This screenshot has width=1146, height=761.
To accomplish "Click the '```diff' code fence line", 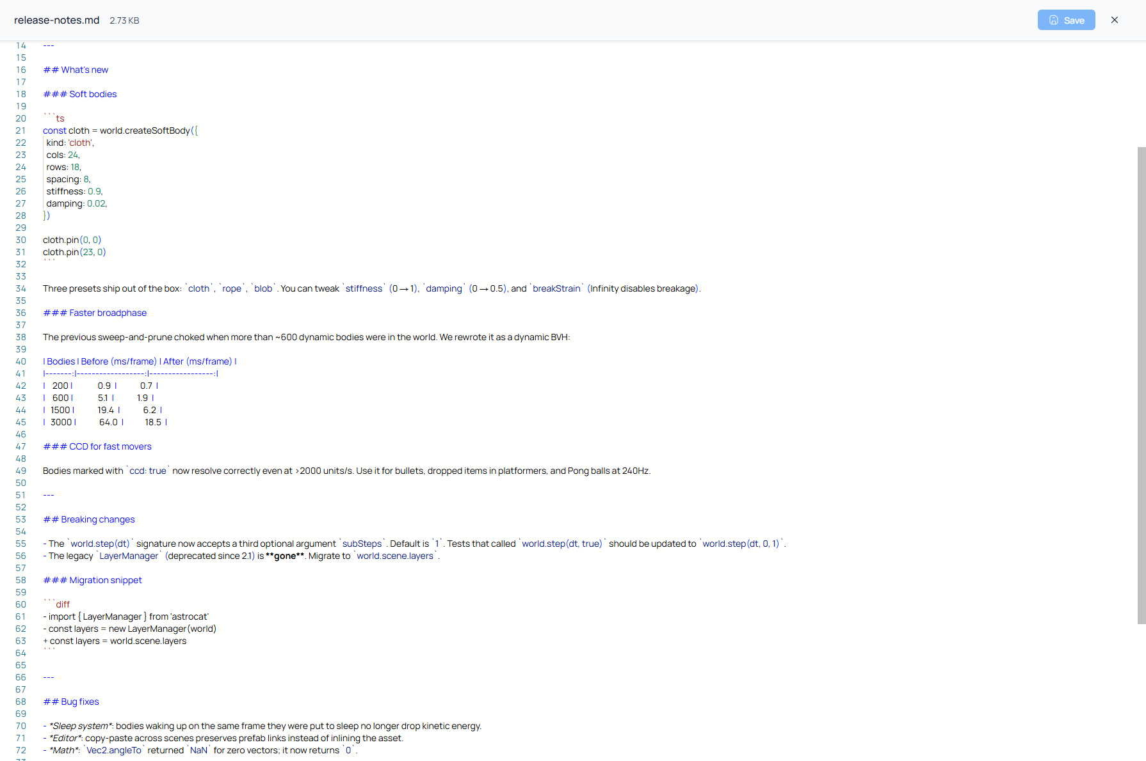I will (56, 604).
